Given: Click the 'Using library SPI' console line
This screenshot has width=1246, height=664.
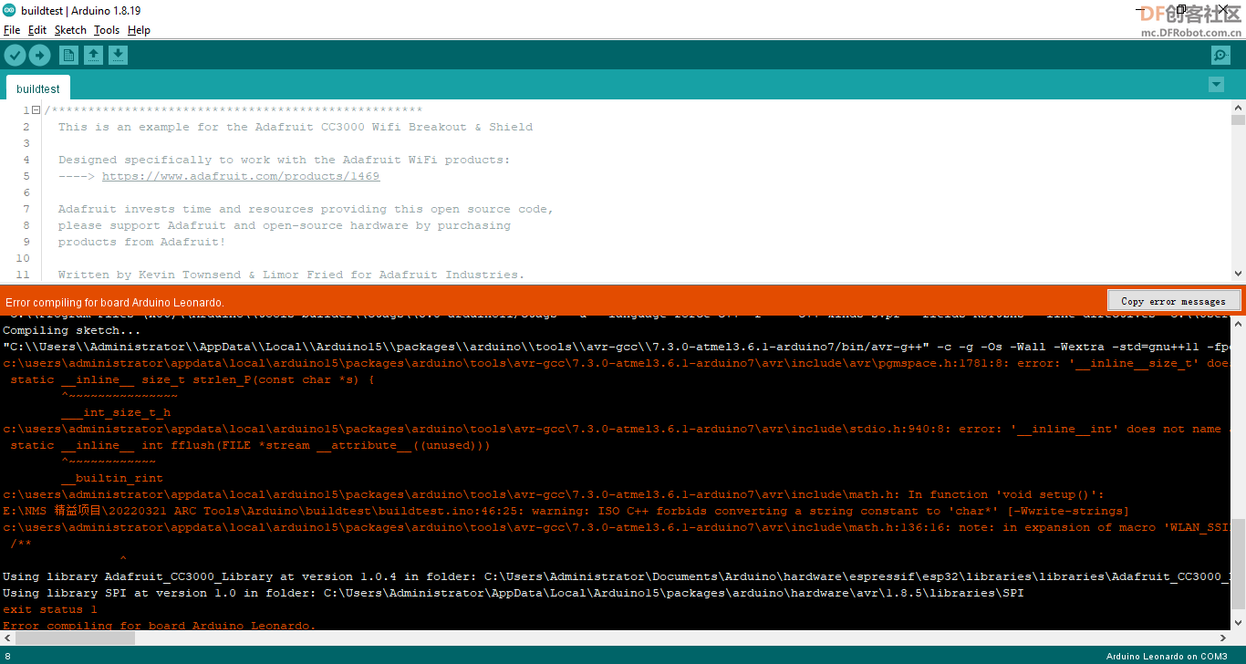Looking at the screenshot, I should point(514,593).
